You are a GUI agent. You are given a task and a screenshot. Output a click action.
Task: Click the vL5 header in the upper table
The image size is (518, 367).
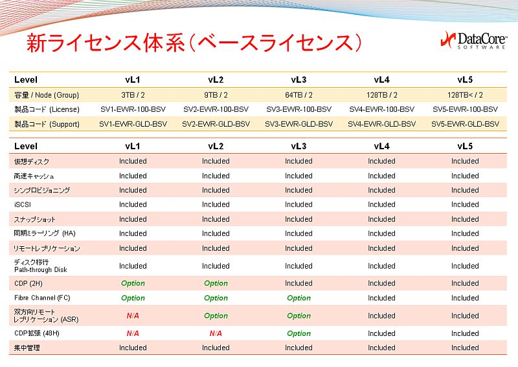click(x=465, y=80)
